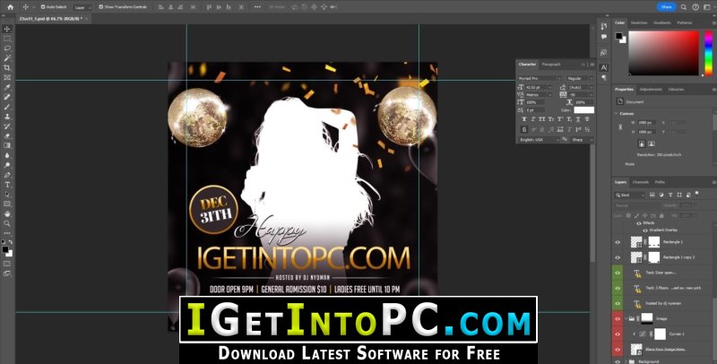Select the Horizontal Type tool
This screenshot has width=717, height=364.
pyautogui.click(x=7, y=185)
